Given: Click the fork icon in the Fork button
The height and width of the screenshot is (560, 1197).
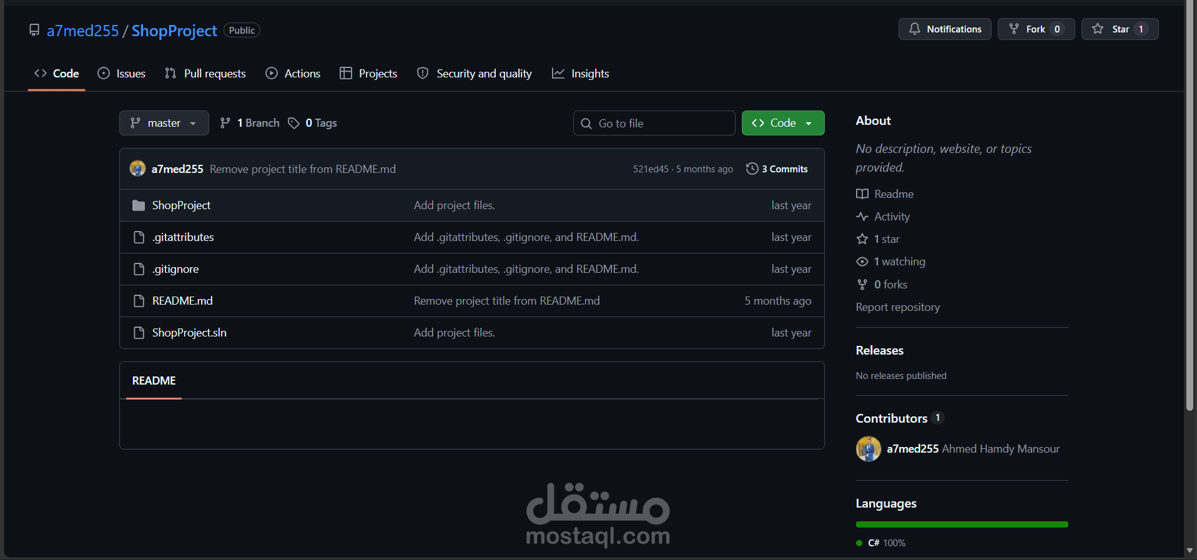Looking at the screenshot, I should click(1014, 29).
